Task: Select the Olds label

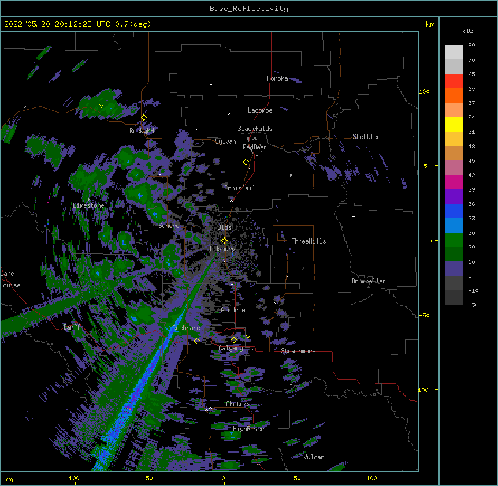Action: [x=224, y=227]
